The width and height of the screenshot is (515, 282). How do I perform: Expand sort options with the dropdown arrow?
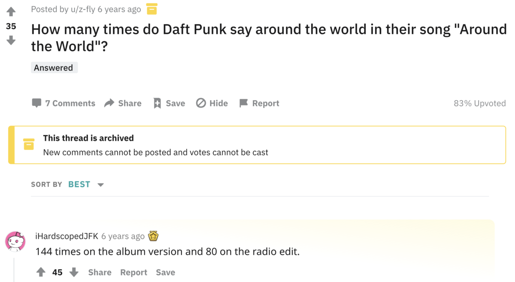tap(100, 185)
